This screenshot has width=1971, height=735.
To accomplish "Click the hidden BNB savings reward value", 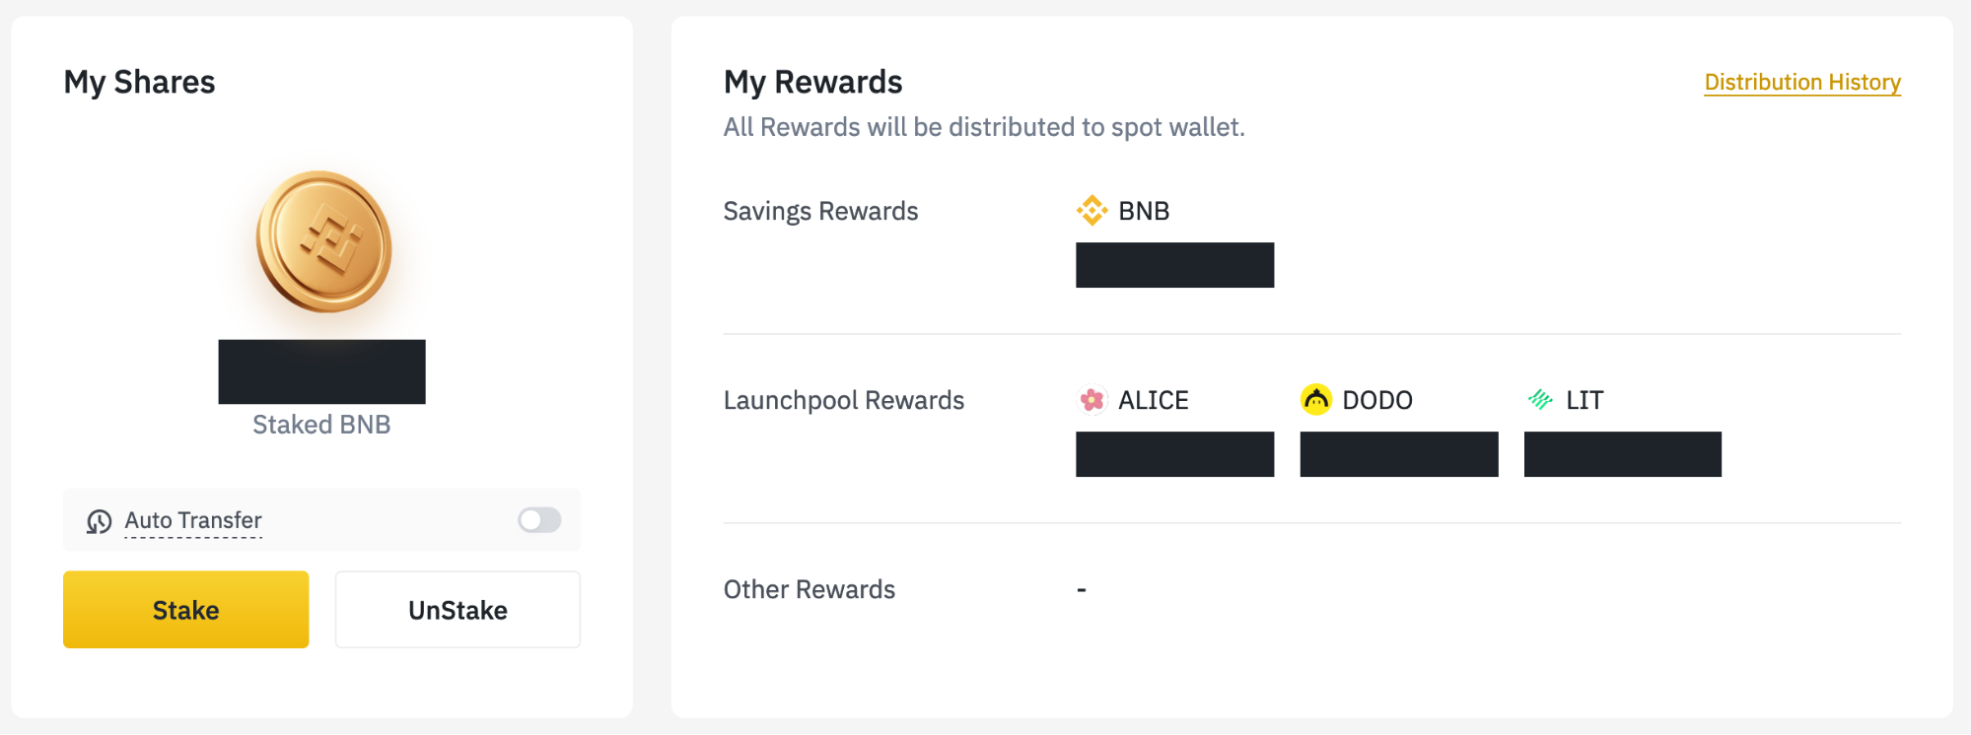I will tap(1174, 265).
